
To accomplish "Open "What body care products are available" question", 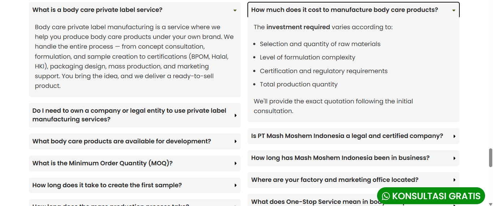I will pyautogui.click(x=122, y=142).
